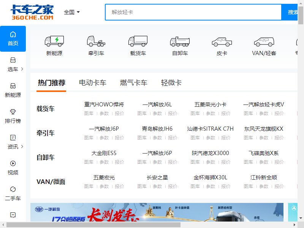304x228 pixels.
Task: Go to 首页 home in sidebar
Action: coord(13,39)
